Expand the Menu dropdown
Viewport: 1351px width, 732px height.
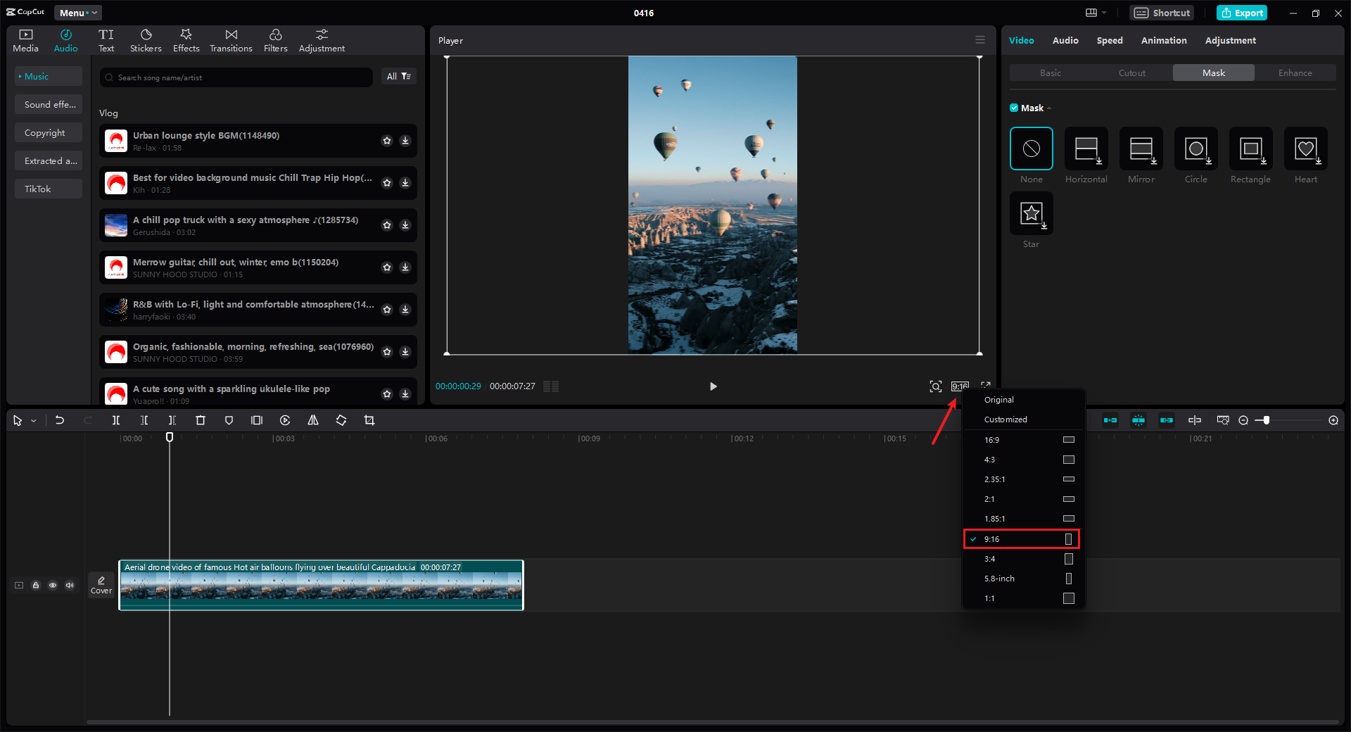[x=77, y=13]
